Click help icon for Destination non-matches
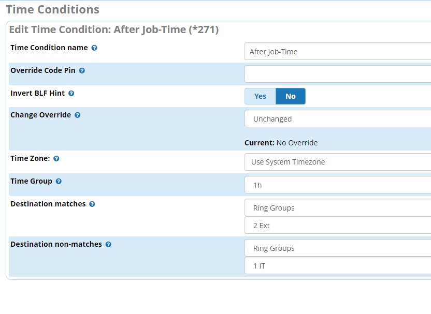Screen dimensions: 431x314 point(108,245)
